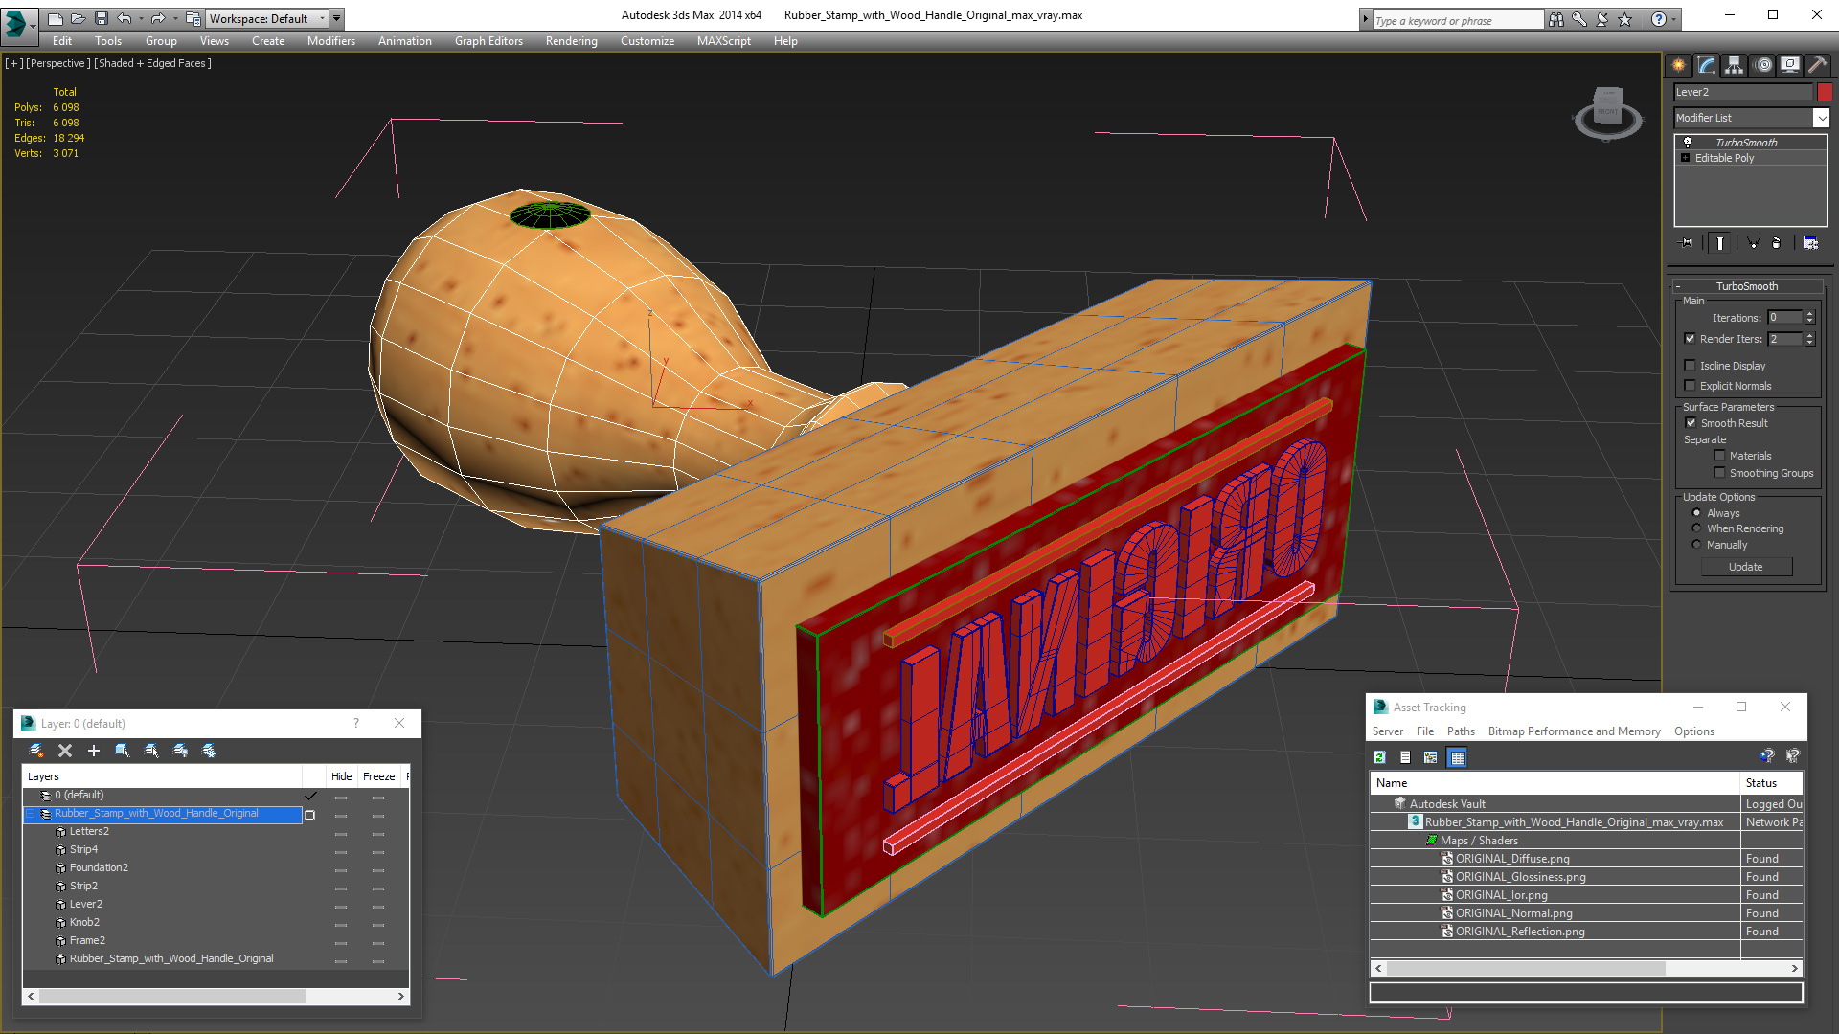Screen dimensions: 1839x1034
Task: Click Configure Modifier Sets icon
Action: [x=1810, y=243]
